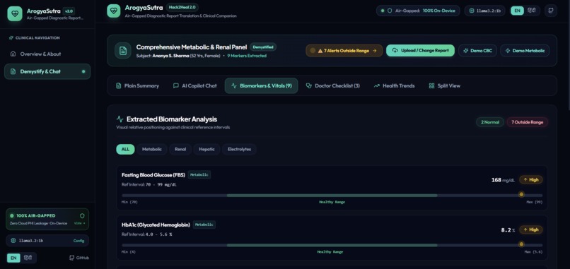Click the 168 mg/dL glucose value

[x=503, y=180]
